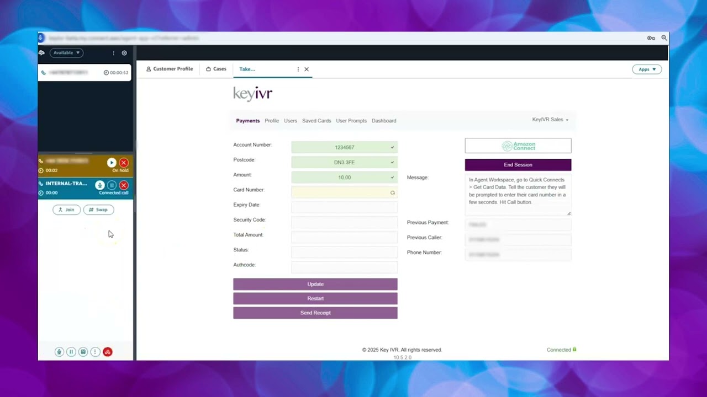Click the Phone Number field
707x397 pixels.
518,255
